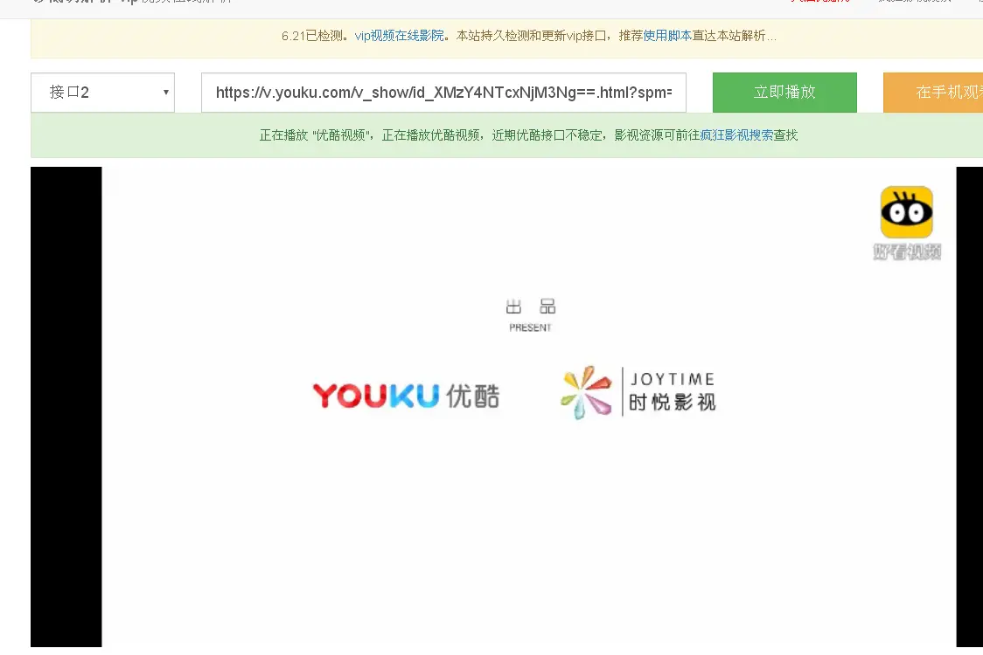Click the 正在播放 "优酷视频" status text
Screen dimensions: 983x655
(316, 135)
